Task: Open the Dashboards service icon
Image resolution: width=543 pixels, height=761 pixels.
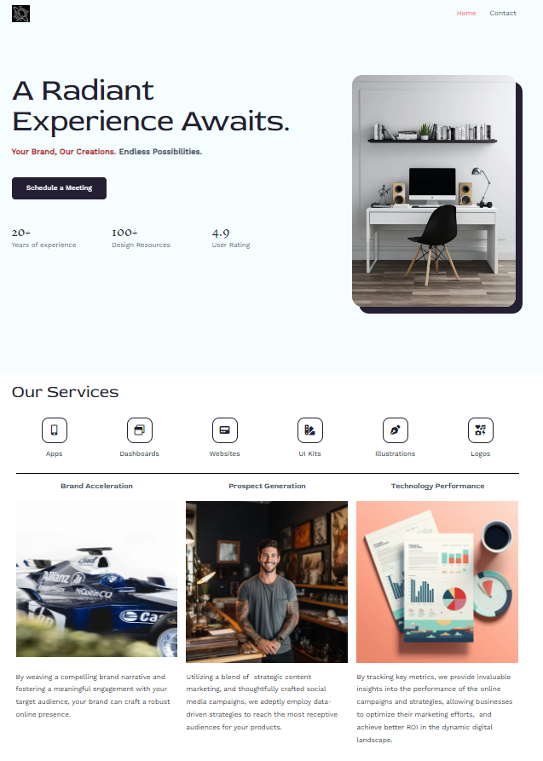Action: tap(140, 430)
